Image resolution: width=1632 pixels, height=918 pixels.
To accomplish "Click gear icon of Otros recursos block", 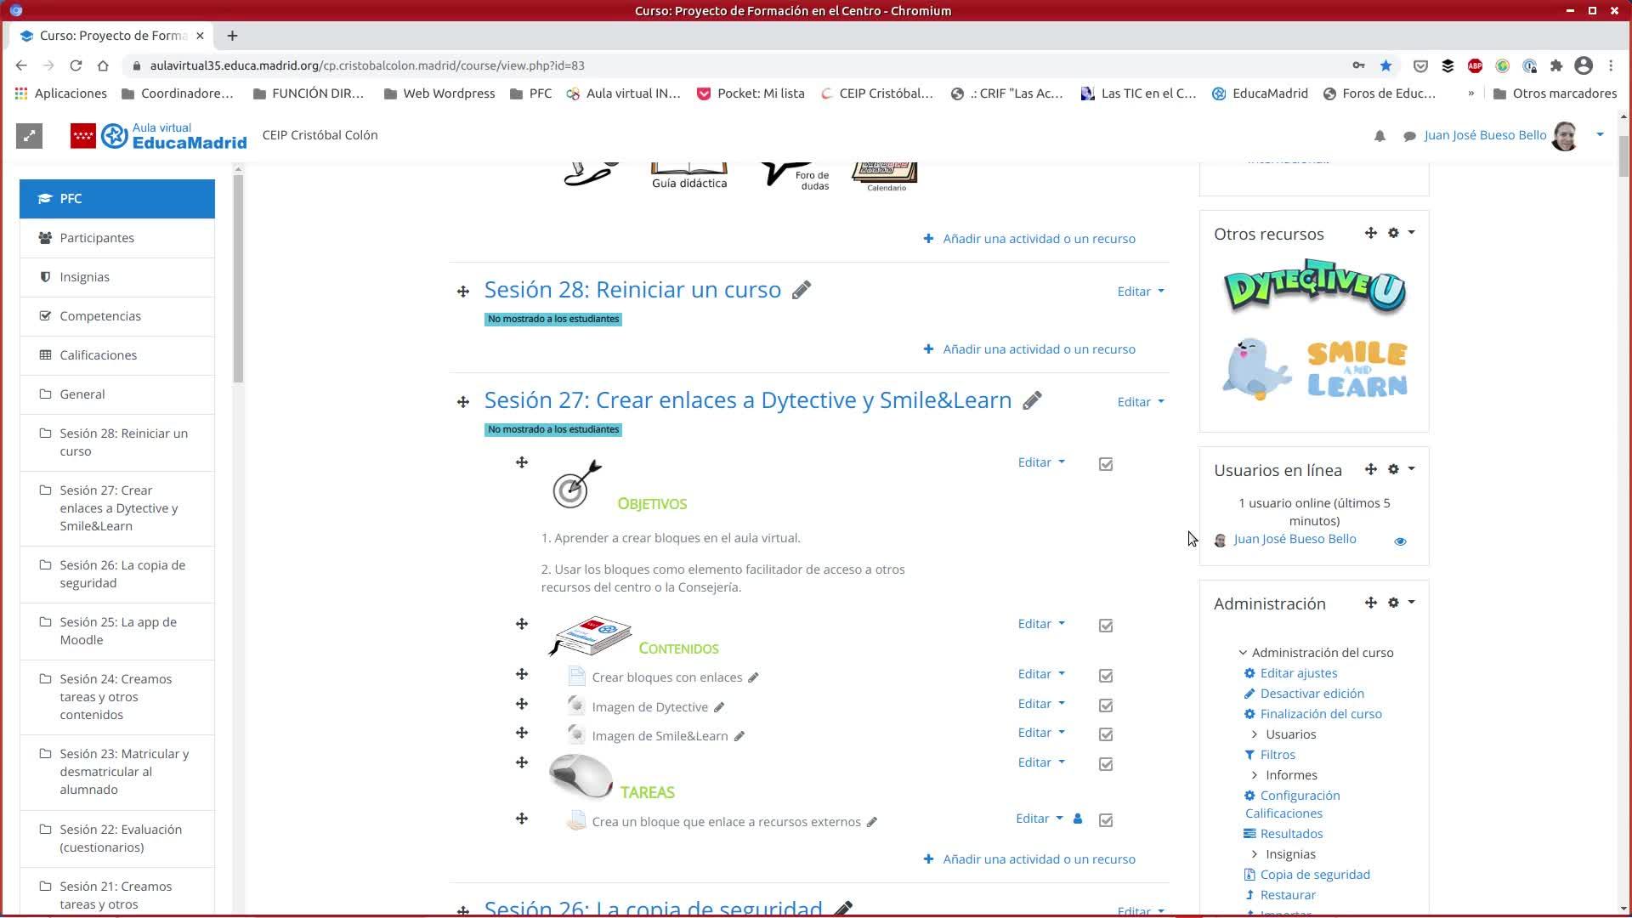I will tap(1393, 233).
